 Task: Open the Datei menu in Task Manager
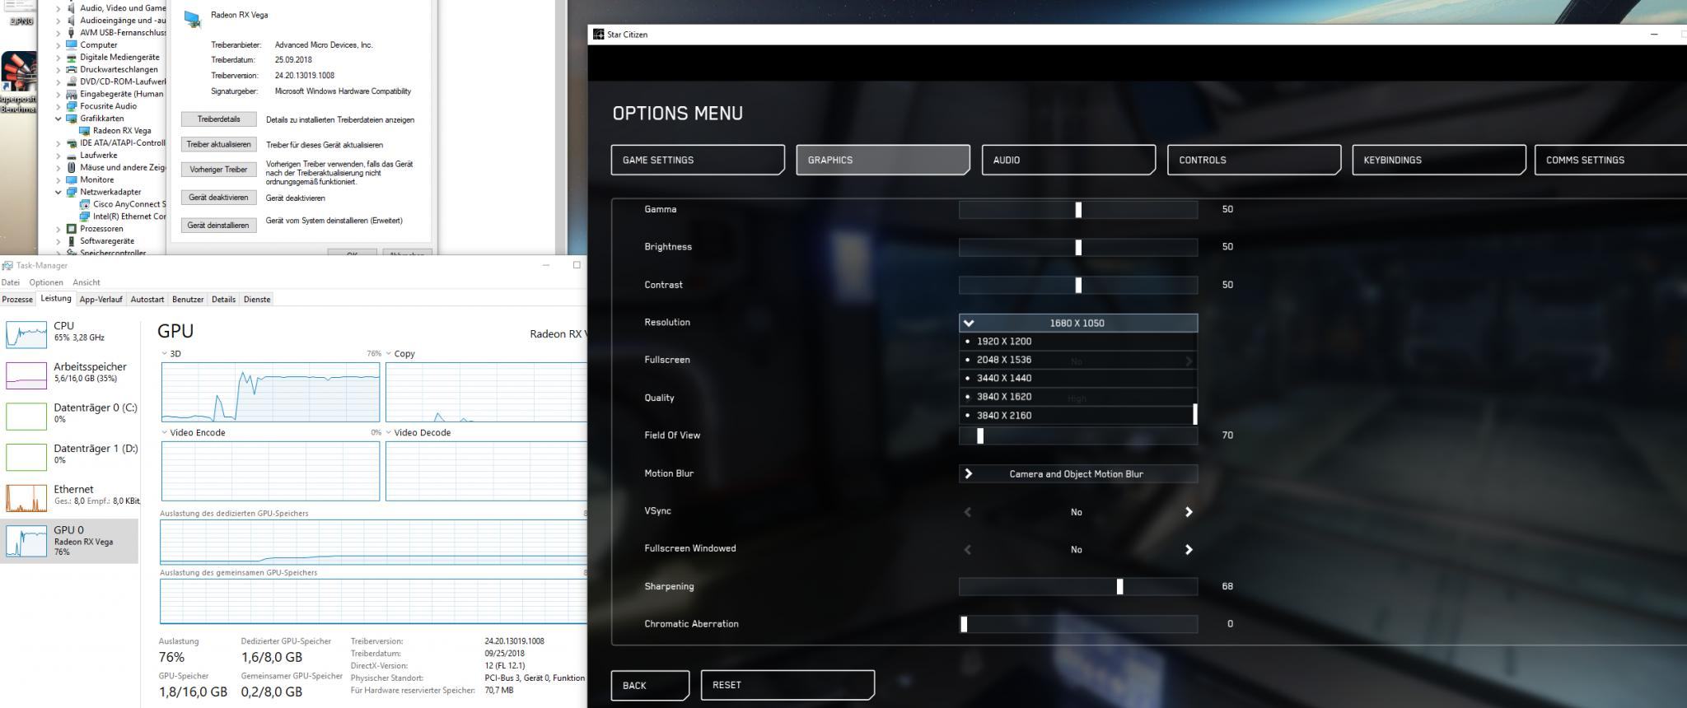pyautogui.click(x=11, y=282)
